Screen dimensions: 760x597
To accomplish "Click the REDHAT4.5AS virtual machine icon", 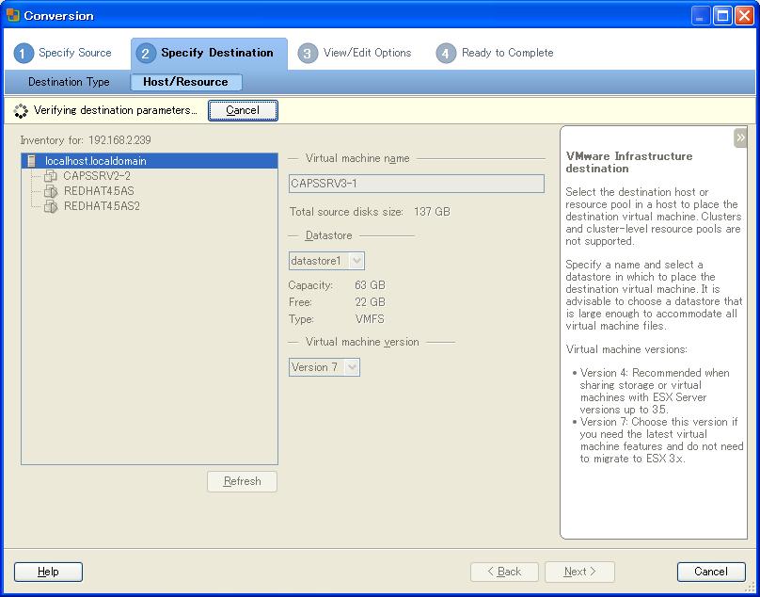I will point(51,191).
